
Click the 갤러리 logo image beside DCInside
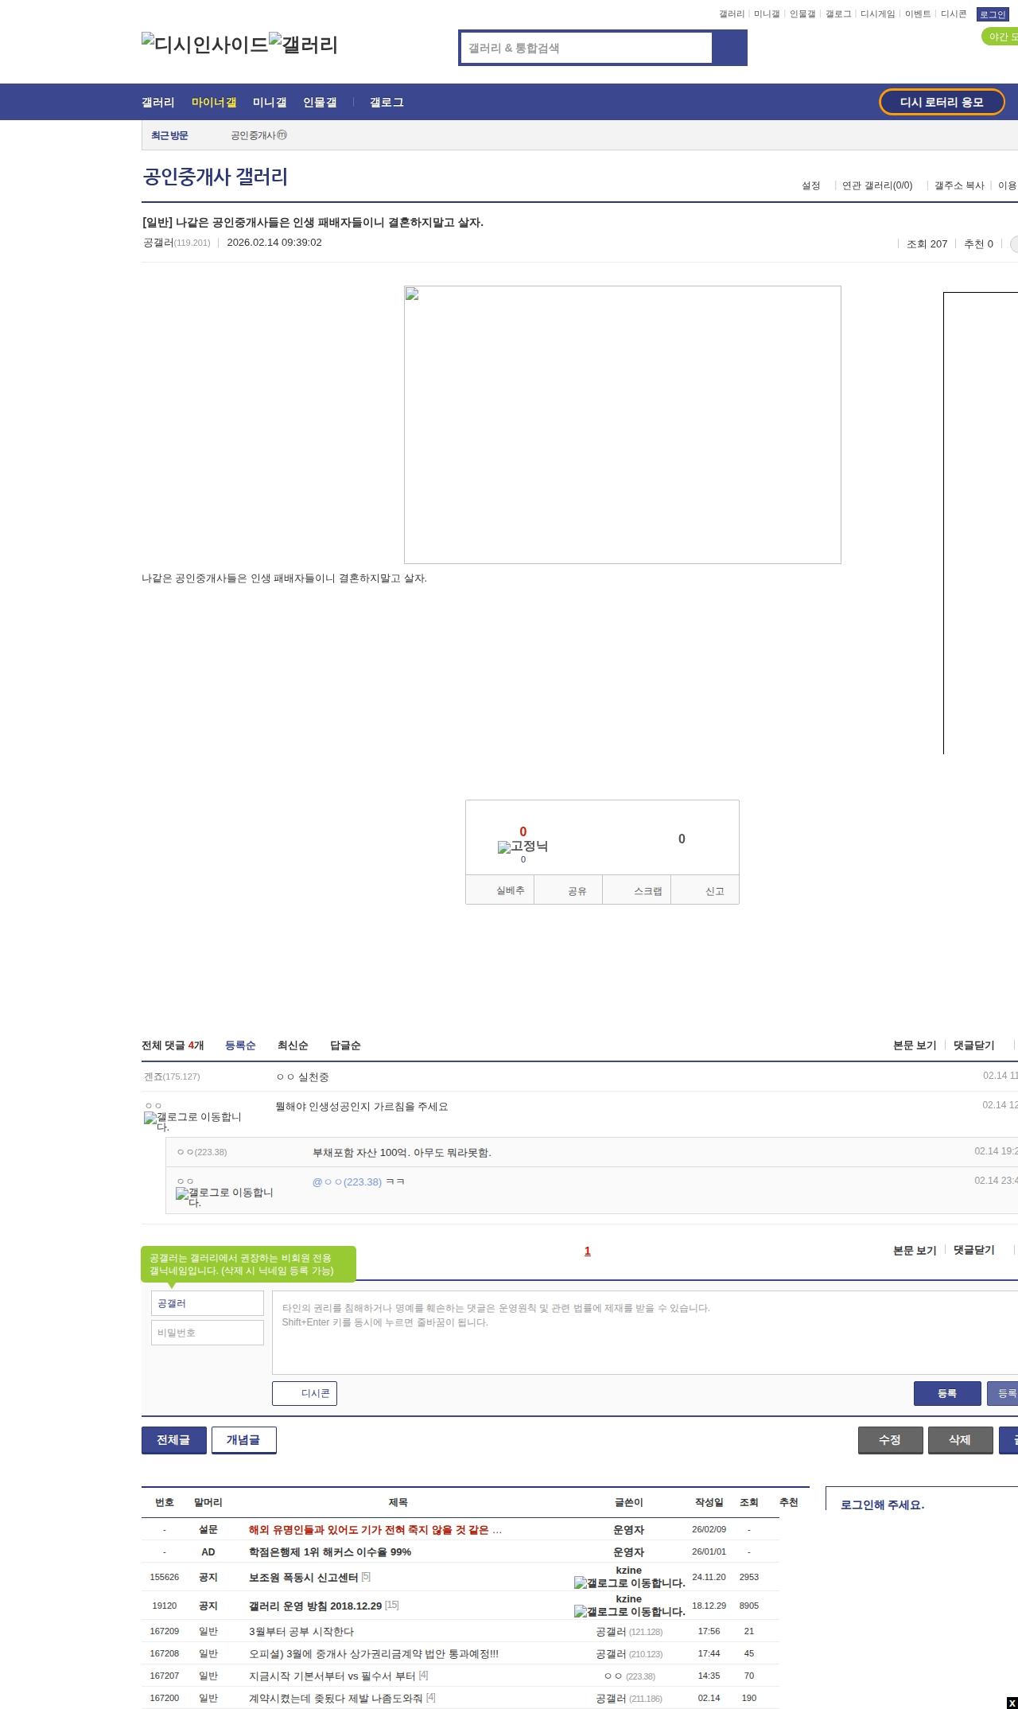coord(304,45)
